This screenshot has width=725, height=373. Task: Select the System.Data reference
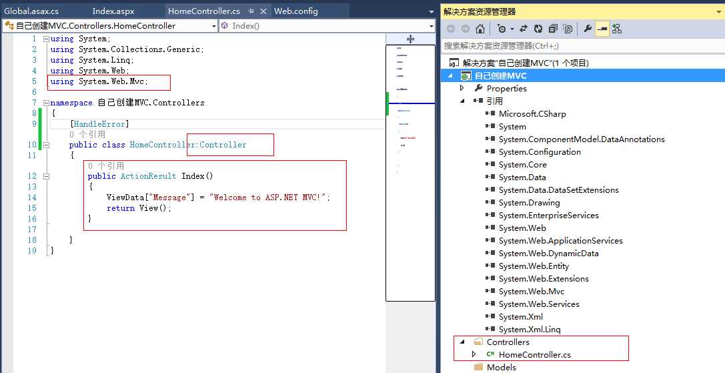coord(522,177)
